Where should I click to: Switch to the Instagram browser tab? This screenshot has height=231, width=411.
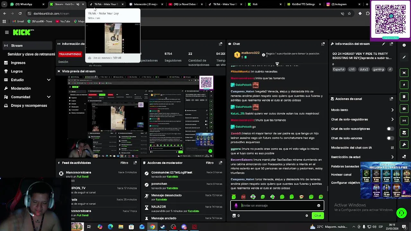pyautogui.click(x=344, y=4)
